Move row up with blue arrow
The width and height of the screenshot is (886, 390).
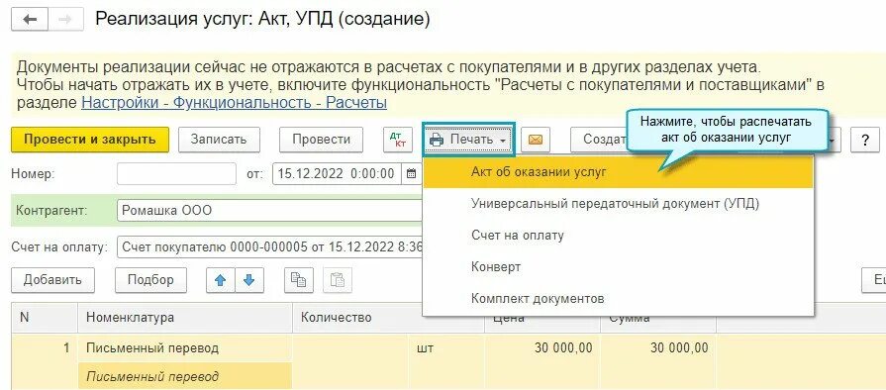tap(221, 280)
